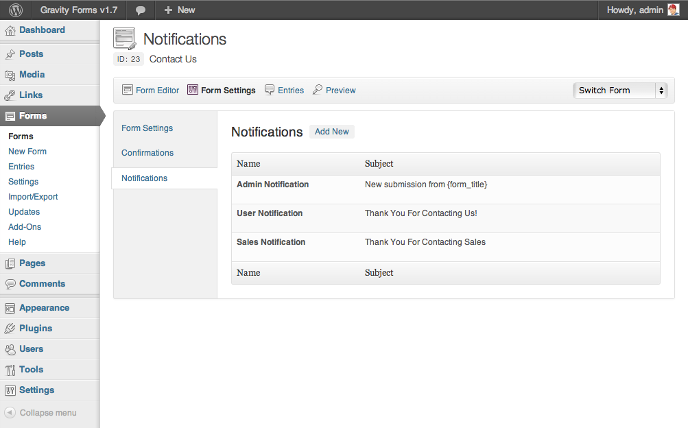Switch to the Confirmations side tab
Image resolution: width=688 pixels, height=428 pixels.
coord(147,152)
